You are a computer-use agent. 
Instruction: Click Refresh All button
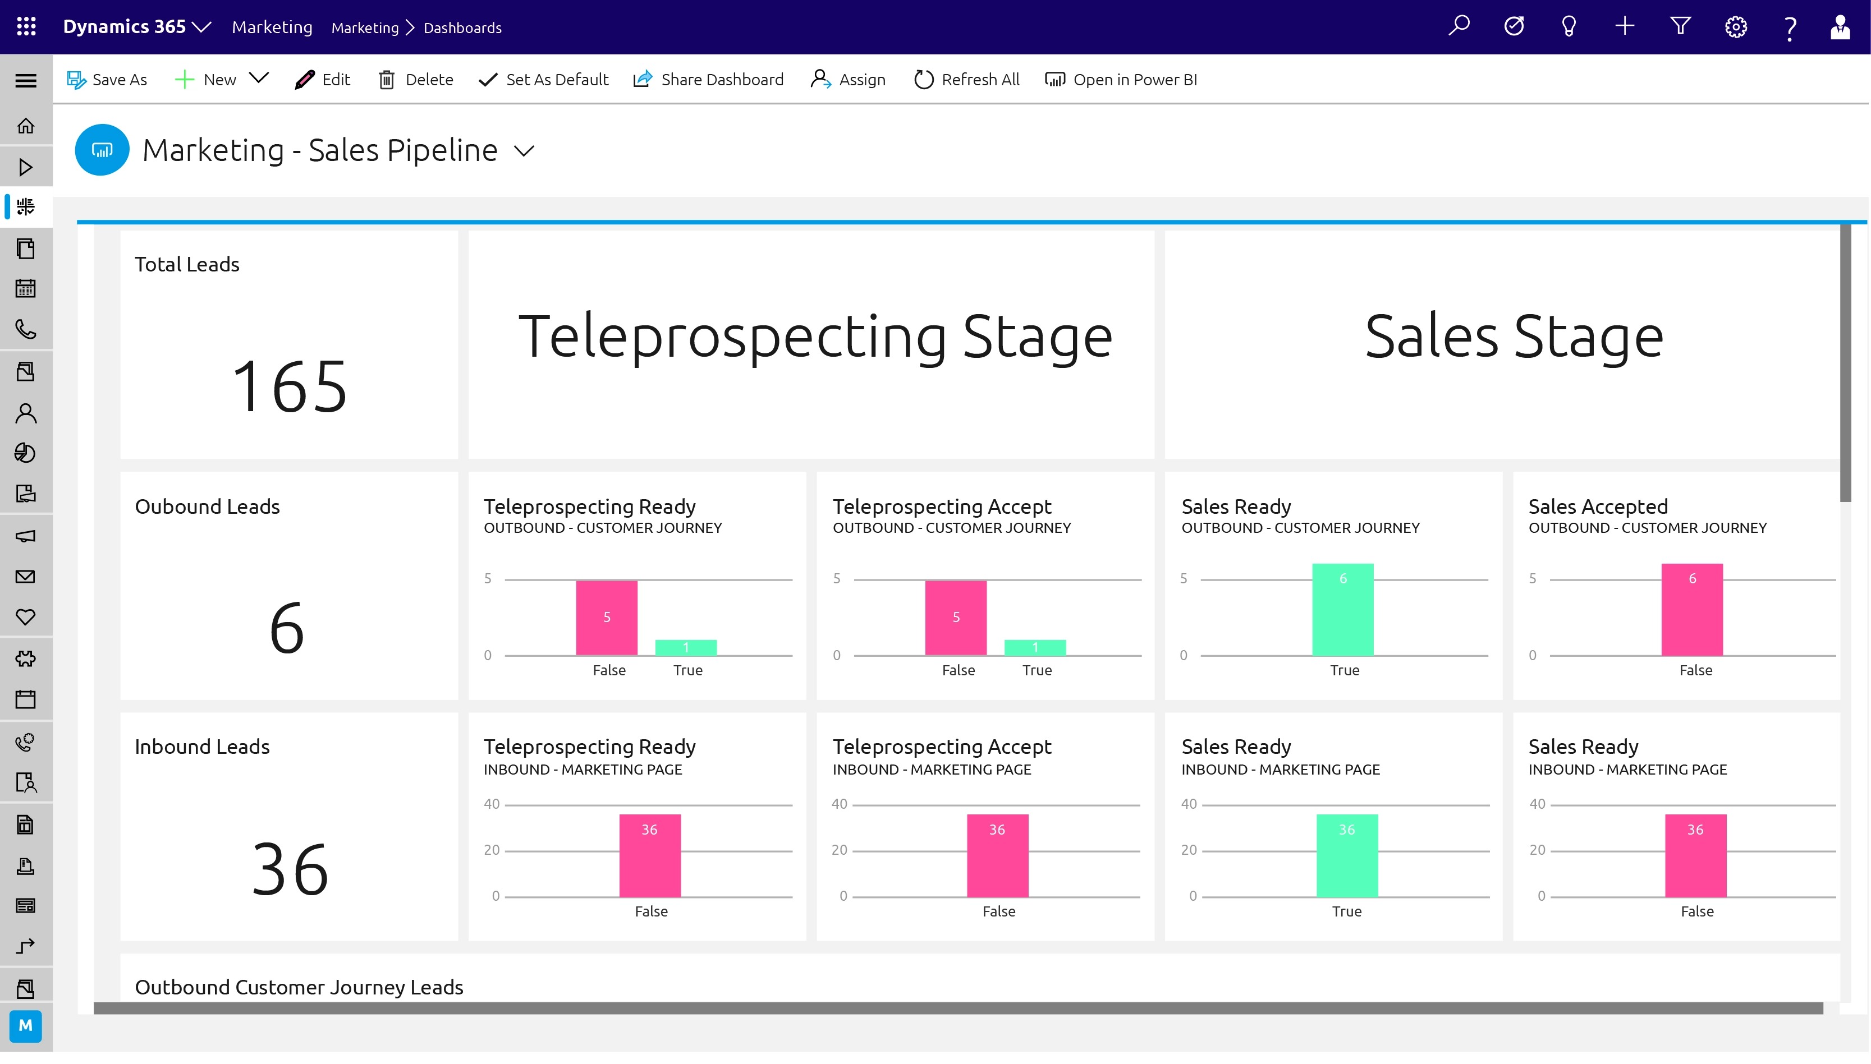click(x=966, y=80)
